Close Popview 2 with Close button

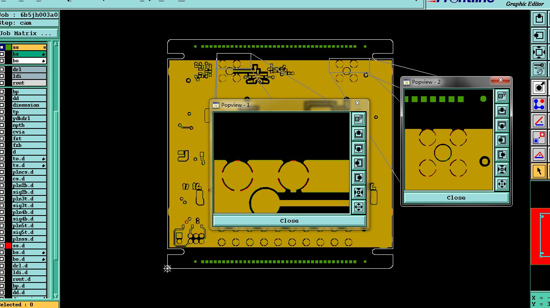(456, 198)
